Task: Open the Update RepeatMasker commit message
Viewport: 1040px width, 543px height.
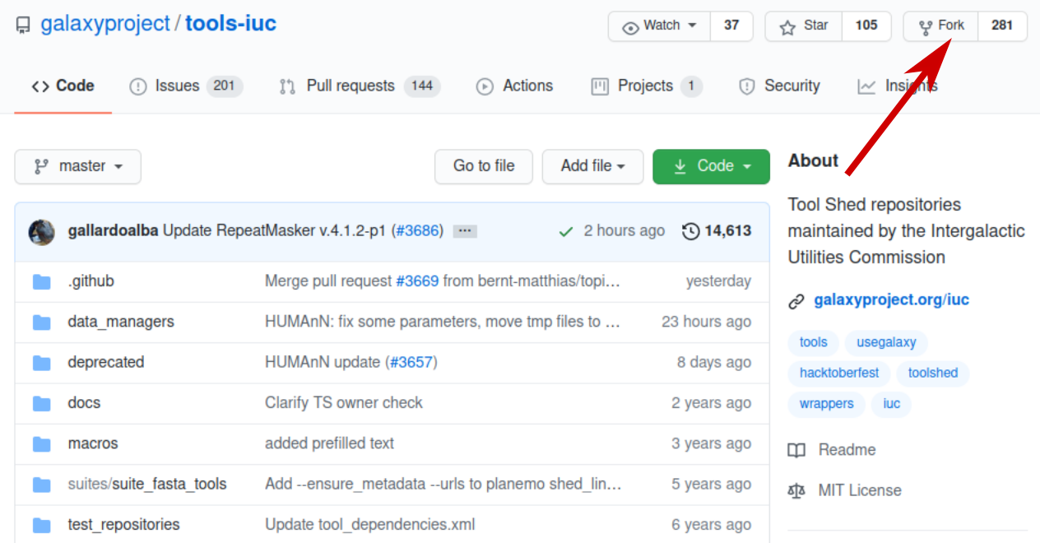Action: tap(274, 231)
